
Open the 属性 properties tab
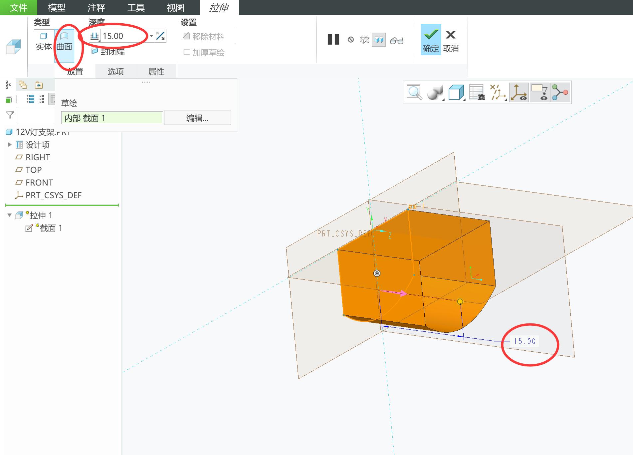click(156, 71)
